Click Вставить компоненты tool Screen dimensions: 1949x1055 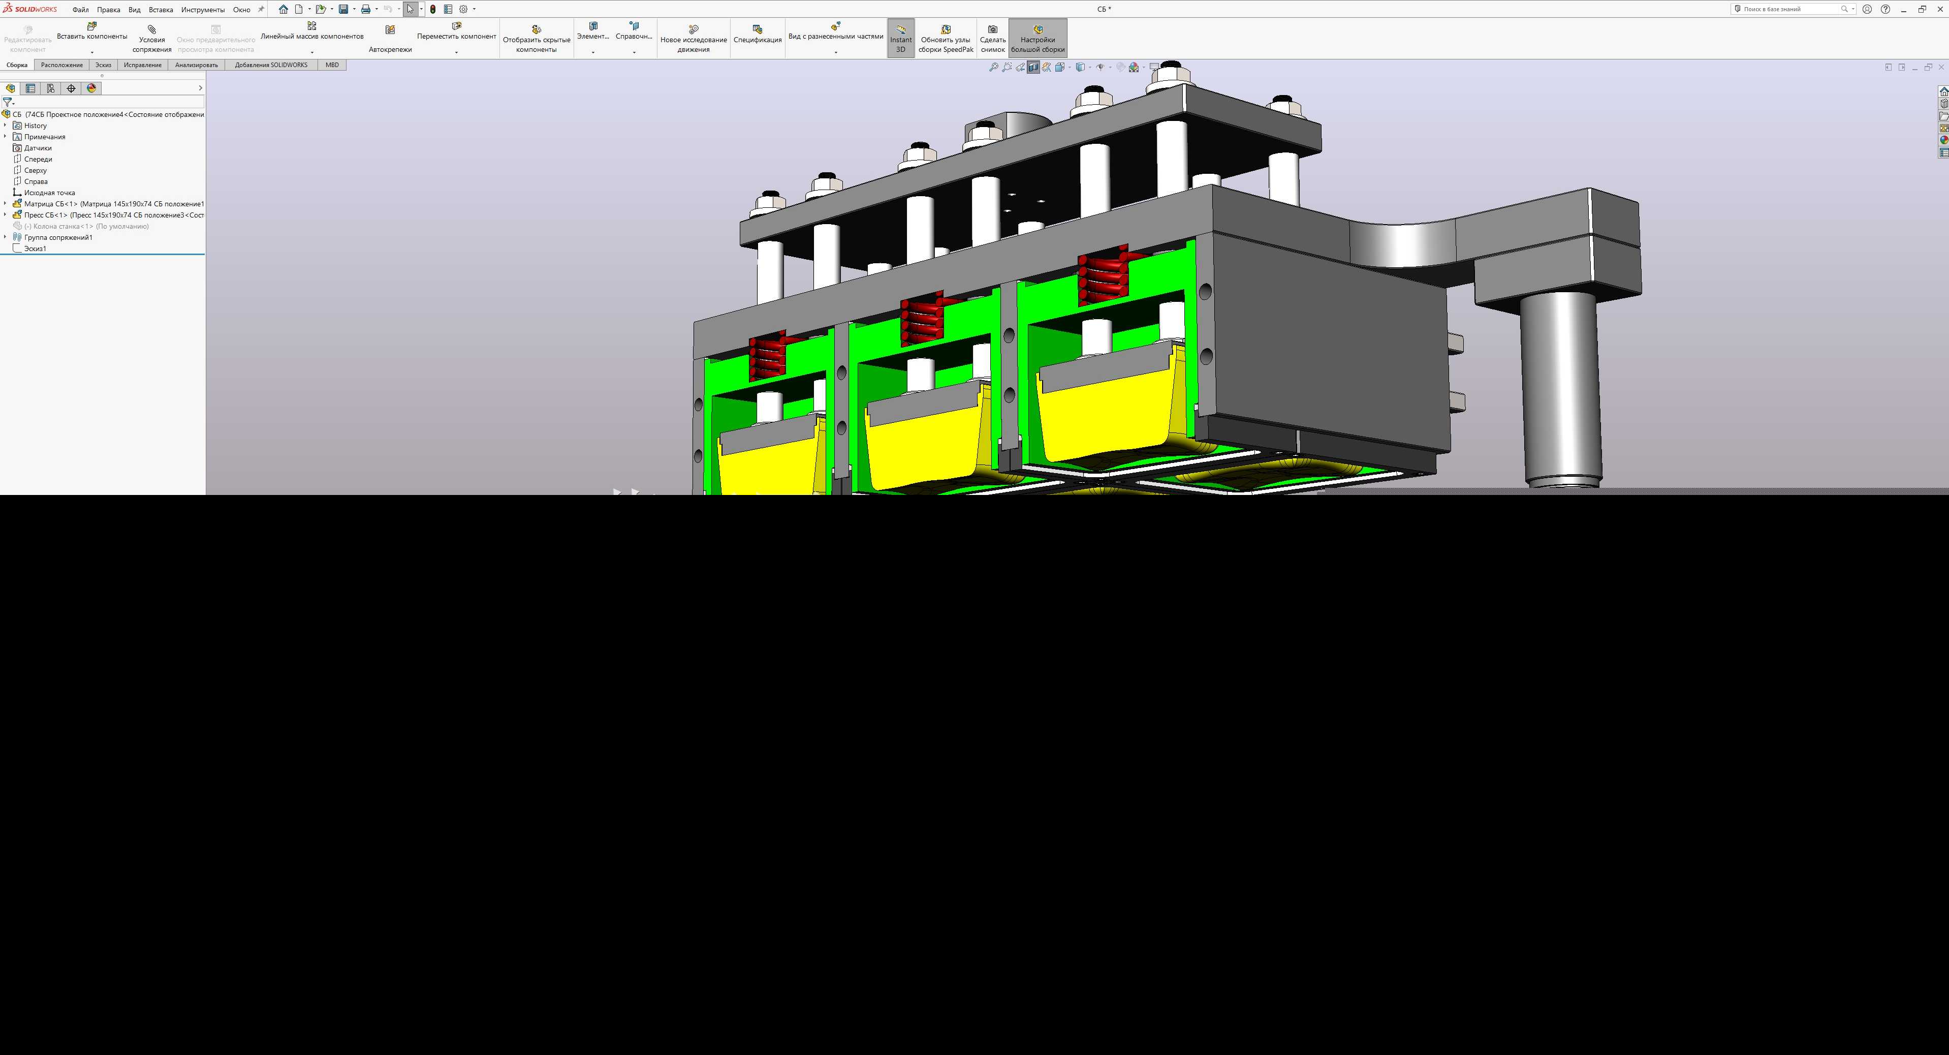tap(91, 31)
